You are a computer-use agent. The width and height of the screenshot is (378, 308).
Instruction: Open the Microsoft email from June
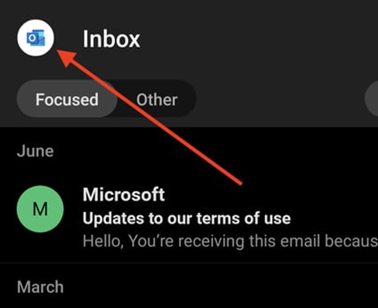pyautogui.click(x=189, y=218)
